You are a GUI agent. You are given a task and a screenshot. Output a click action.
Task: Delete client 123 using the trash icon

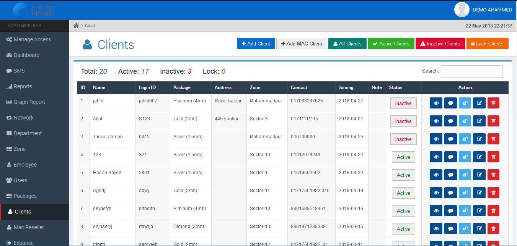coord(493,157)
